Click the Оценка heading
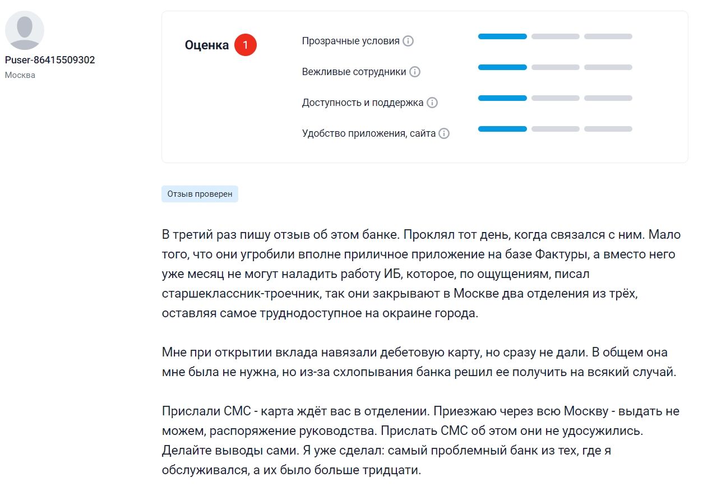The width and height of the screenshot is (703, 491). pyautogui.click(x=207, y=45)
